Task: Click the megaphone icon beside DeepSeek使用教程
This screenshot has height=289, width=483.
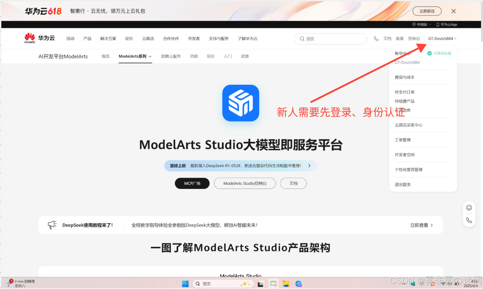Action: pyautogui.click(x=52, y=225)
